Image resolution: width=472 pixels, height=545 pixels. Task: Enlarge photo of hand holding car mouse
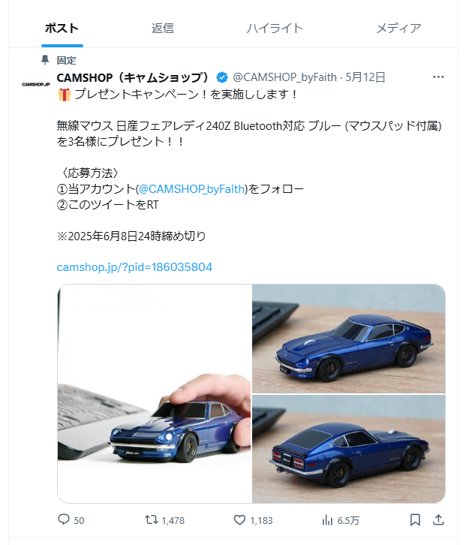point(155,393)
